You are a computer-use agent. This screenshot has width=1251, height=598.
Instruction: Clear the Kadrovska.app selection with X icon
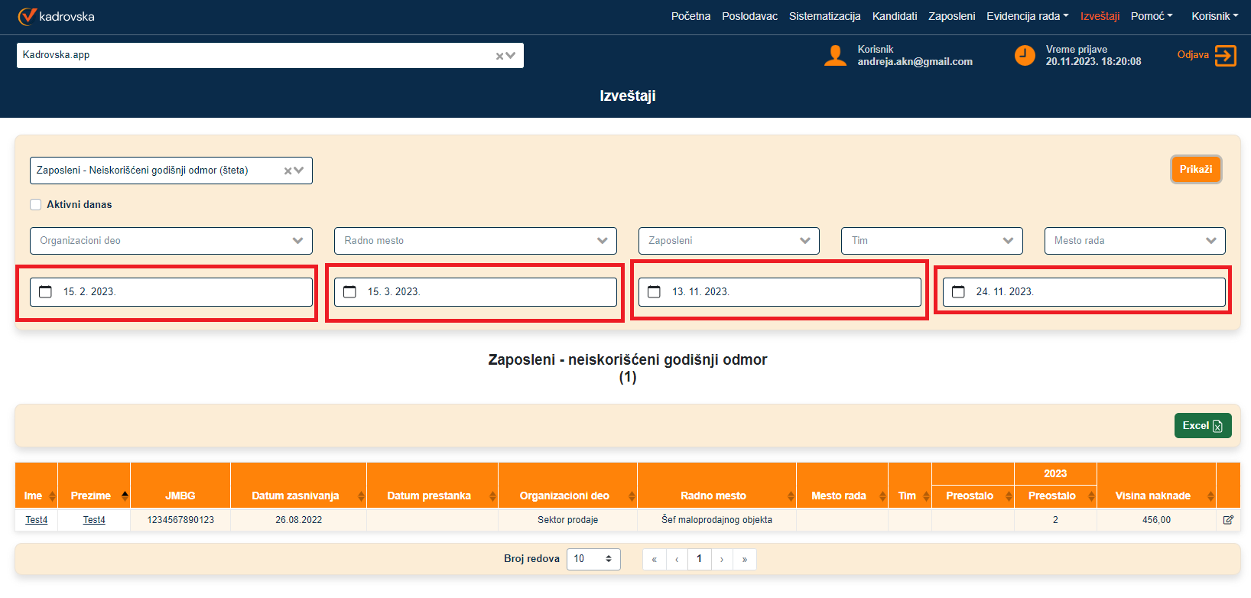pyautogui.click(x=499, y=56)
